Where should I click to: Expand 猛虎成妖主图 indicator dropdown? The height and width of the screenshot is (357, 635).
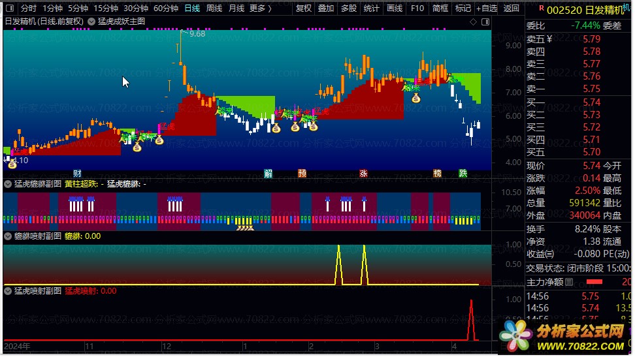[x=91, y=22]
